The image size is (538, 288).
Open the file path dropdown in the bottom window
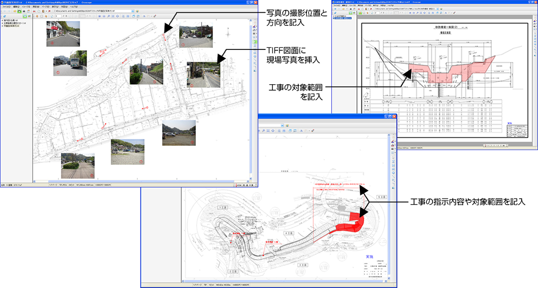click(x=281, y=125)
